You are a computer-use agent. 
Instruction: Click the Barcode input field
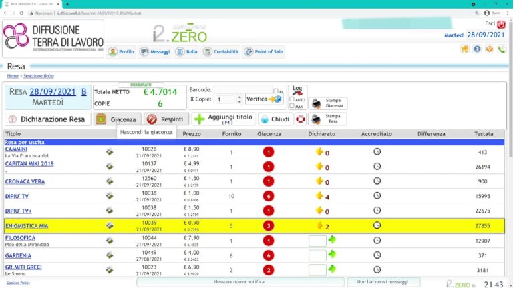[x=243, y=90]
